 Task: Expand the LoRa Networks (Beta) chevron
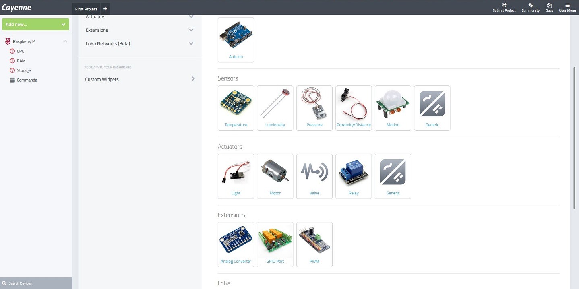[x=191, y=43]
